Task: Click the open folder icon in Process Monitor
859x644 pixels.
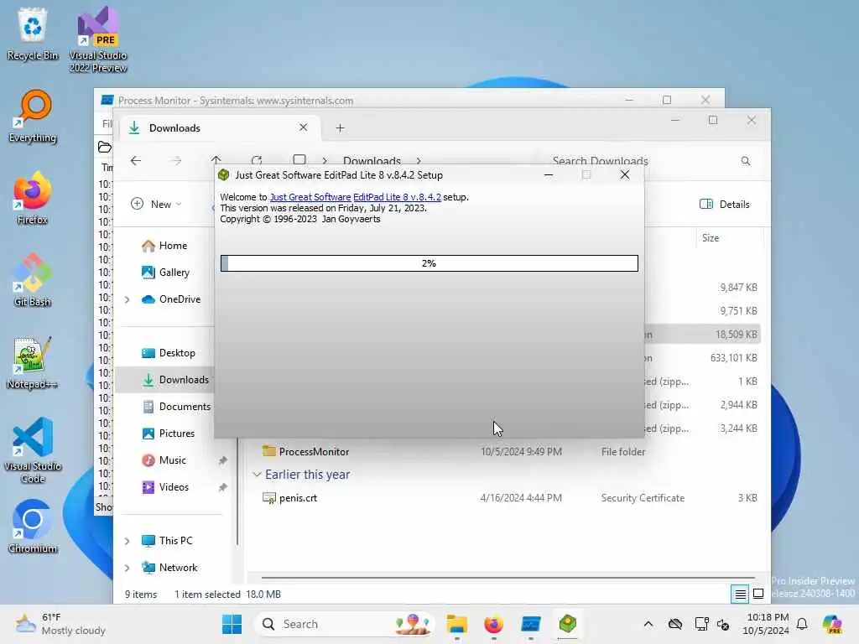Action: pyautogui.click(x=104, y=147)
